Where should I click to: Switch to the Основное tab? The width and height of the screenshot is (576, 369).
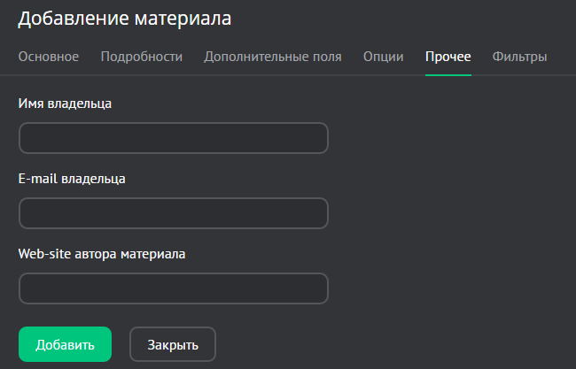pos(49,57)
